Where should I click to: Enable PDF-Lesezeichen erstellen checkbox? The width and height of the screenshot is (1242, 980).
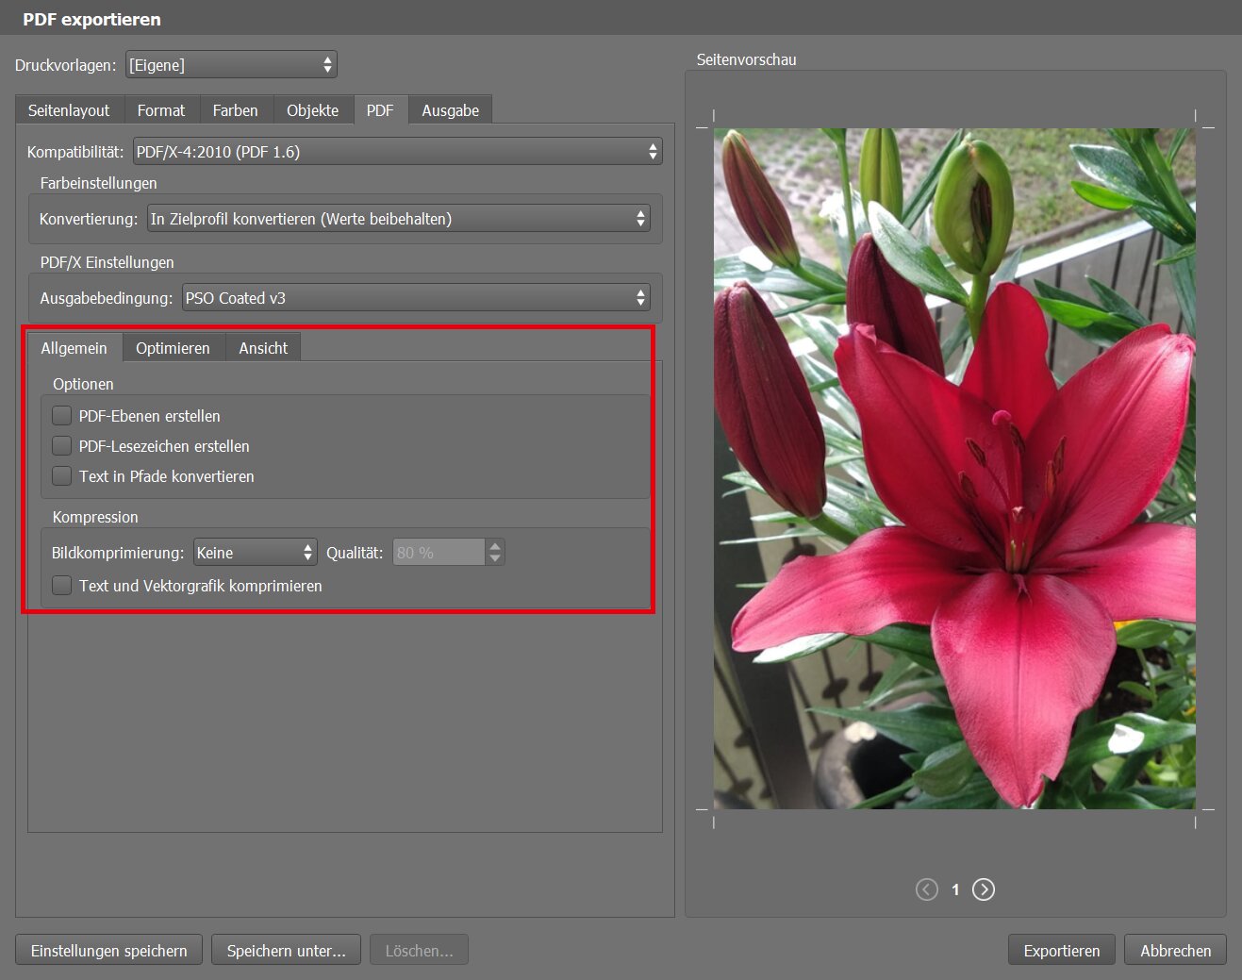(x=62, y=446)
